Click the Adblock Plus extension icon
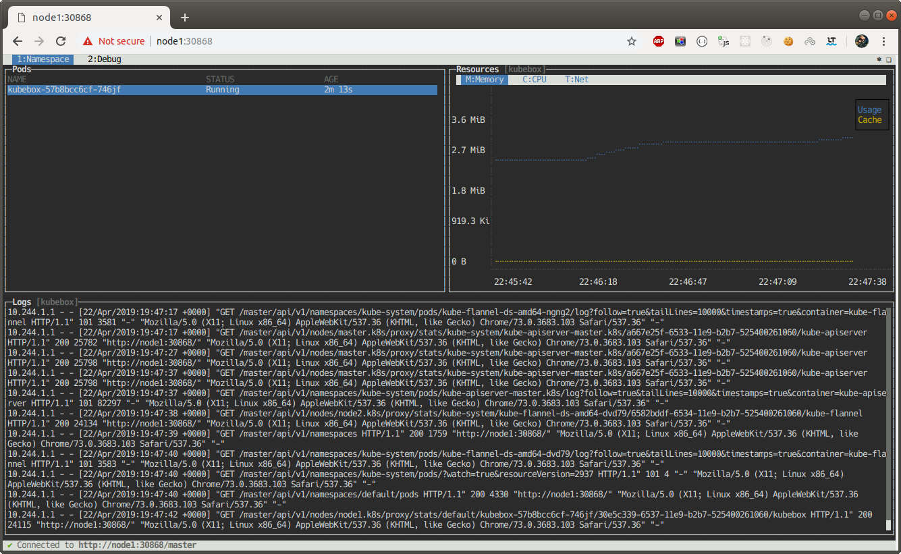901x554 pixels. (658, 41)
